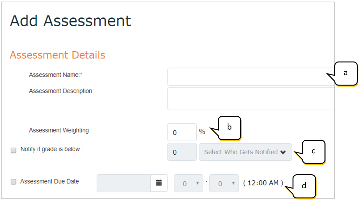Click the Notify if grade is below label
Screen dimensions: 359x200
click(52, 149)
